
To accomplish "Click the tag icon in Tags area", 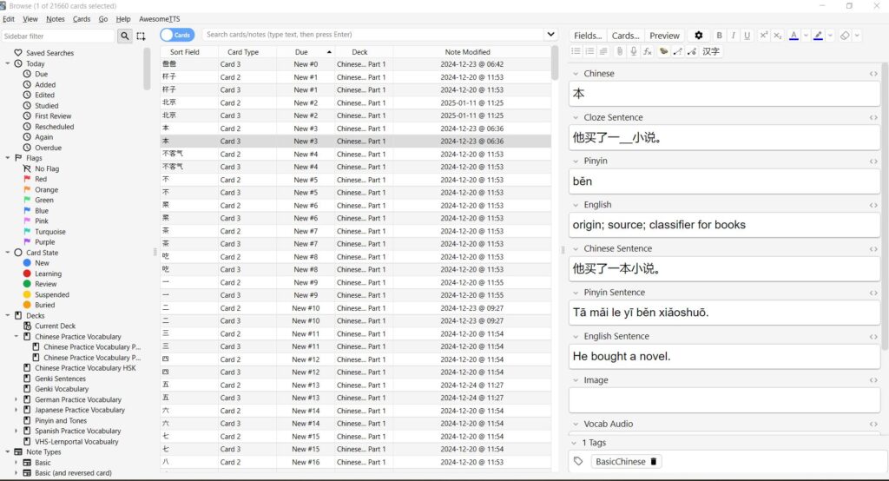I will click(x=578, y=461).
